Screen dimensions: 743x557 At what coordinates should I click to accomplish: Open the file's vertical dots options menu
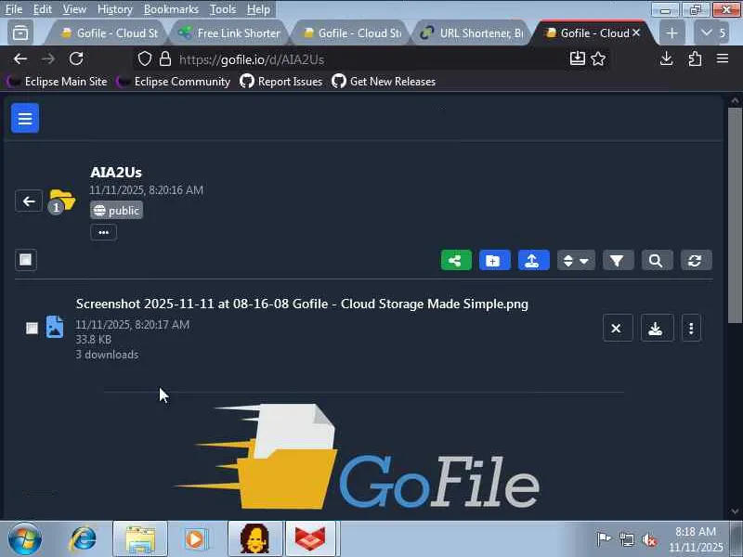pyautogui.click(x=691, y=328)
